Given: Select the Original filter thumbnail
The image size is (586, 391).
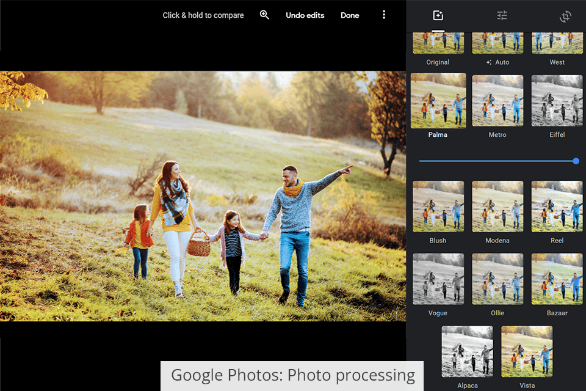Looking at the screenshot, I should tap(438, 43).
